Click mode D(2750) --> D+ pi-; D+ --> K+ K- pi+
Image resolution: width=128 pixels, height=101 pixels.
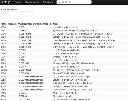click(70, 80)
